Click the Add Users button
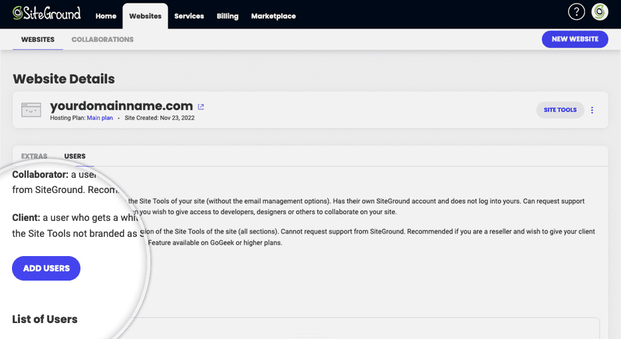The image size is (621, 339). [x=46, y=268]
